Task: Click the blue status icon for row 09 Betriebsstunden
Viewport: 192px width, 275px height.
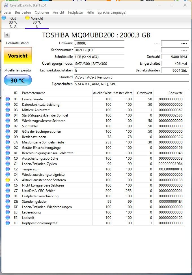Action: [8, 137]
